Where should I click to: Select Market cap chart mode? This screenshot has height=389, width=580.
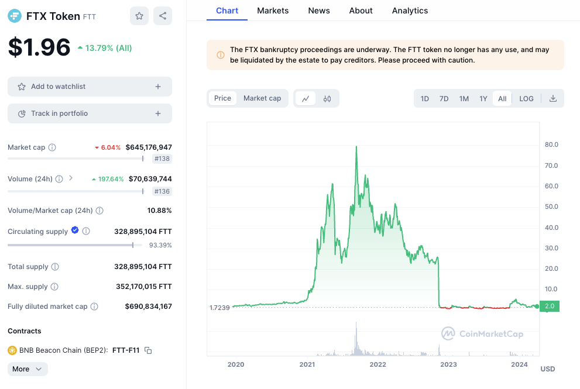(x=262, y=98)
